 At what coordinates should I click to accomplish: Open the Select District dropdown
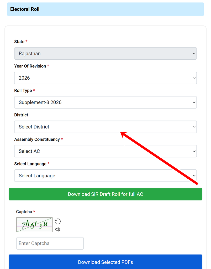pyautogui.click(x=105, y=127)
